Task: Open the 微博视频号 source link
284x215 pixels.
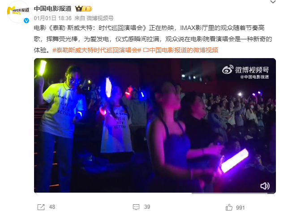Action: [x=100, y=18]
